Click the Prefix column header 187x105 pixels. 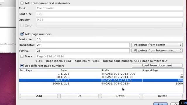coord(122,70)
